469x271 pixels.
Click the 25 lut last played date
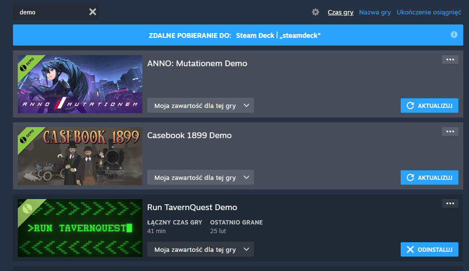[218, 231]
